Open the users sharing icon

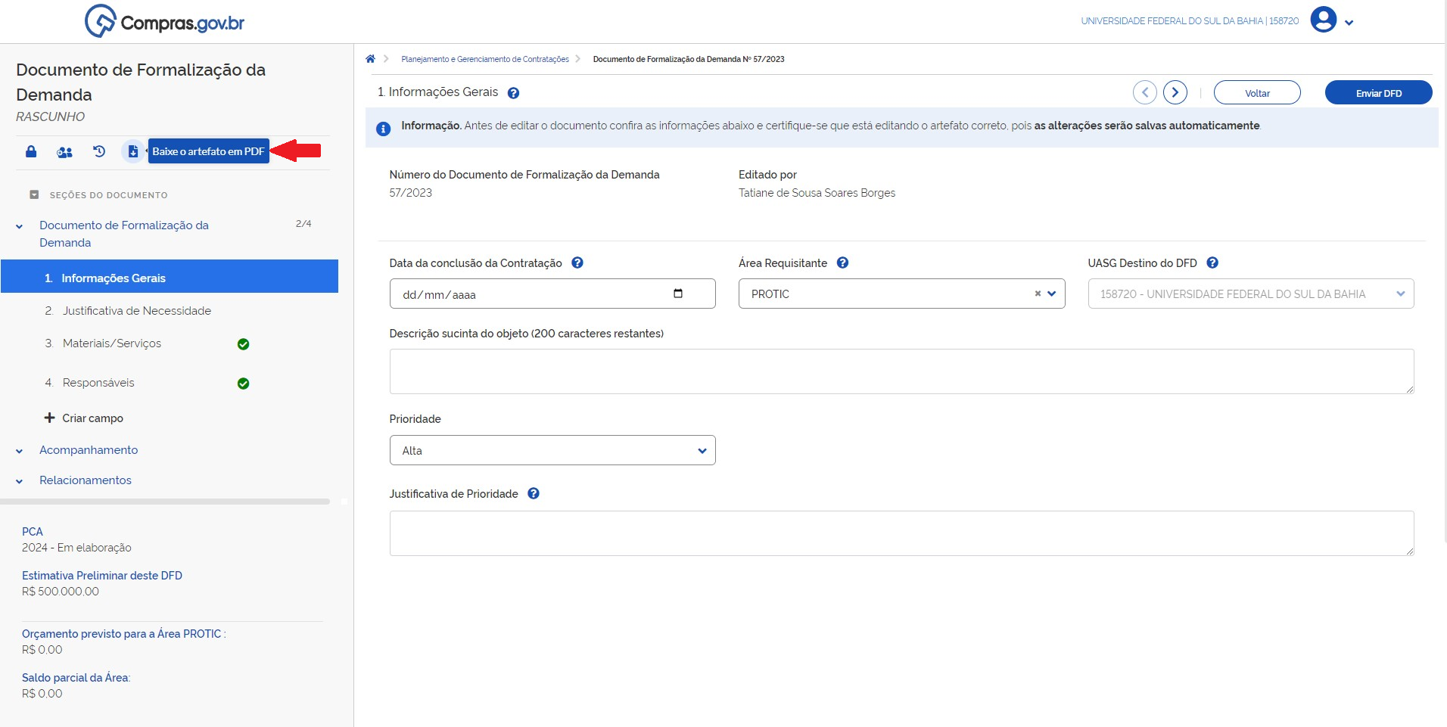[x=64, y=152]
